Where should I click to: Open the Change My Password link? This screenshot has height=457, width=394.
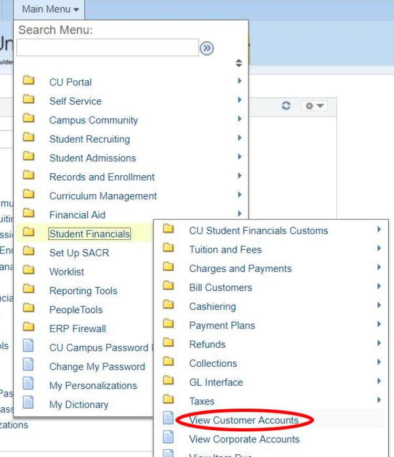(97, 366)
